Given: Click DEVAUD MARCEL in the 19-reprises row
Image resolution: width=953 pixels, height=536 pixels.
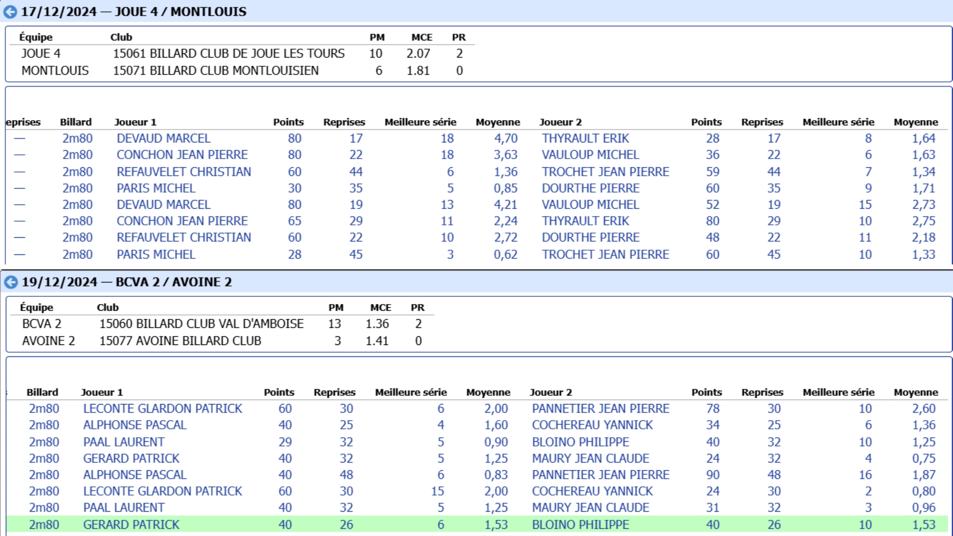Looking at the screenshot, I should click(x=163, y=205).
